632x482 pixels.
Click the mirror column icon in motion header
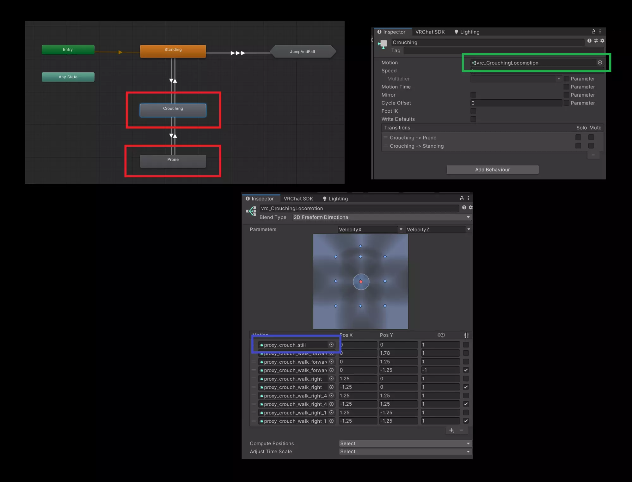pyautogui.click(x=466, y=335)
